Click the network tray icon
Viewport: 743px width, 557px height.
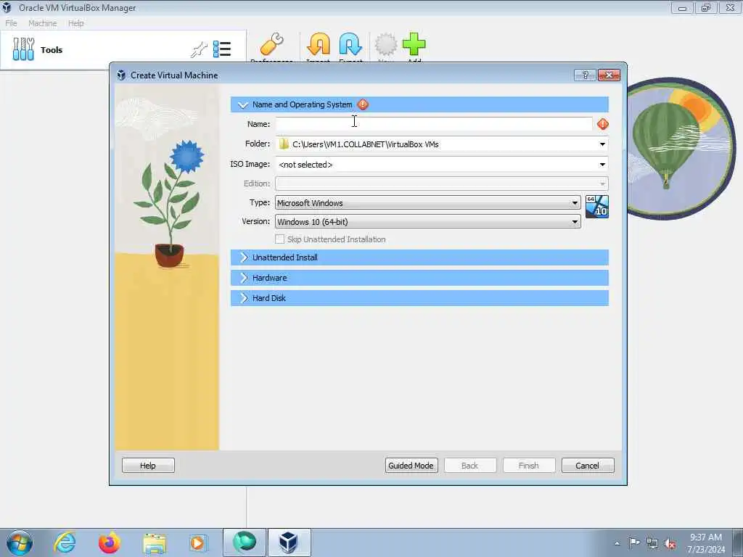pos(652,544)
